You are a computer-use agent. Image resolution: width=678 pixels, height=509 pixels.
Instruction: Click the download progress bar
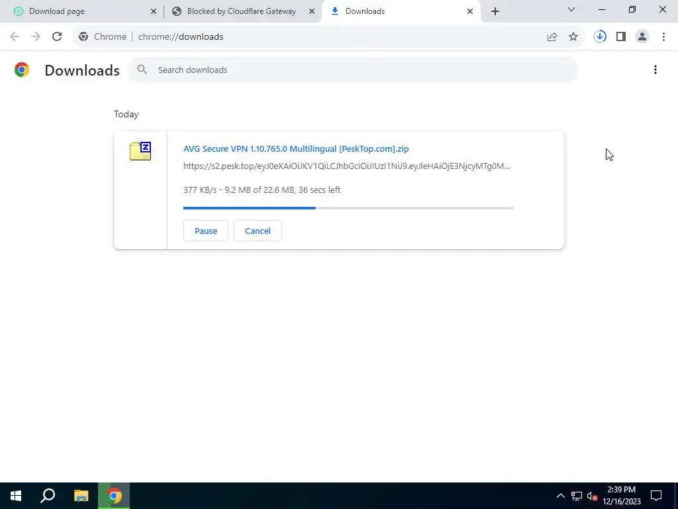click(348, 208)
